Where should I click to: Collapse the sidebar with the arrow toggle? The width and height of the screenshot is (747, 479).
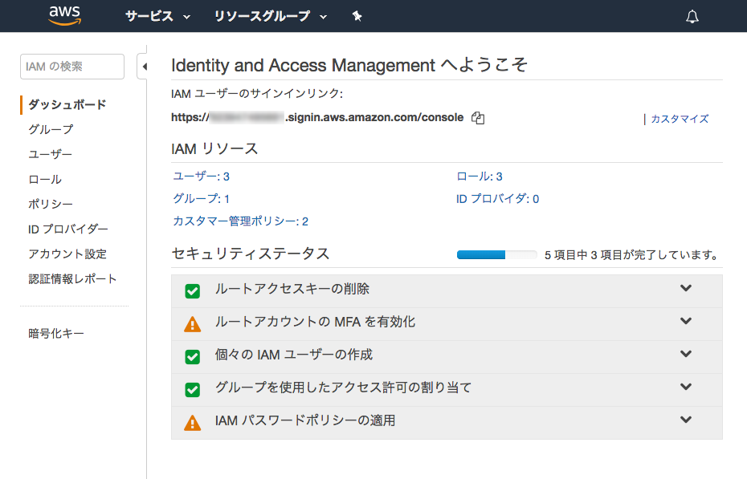point(144,67)
